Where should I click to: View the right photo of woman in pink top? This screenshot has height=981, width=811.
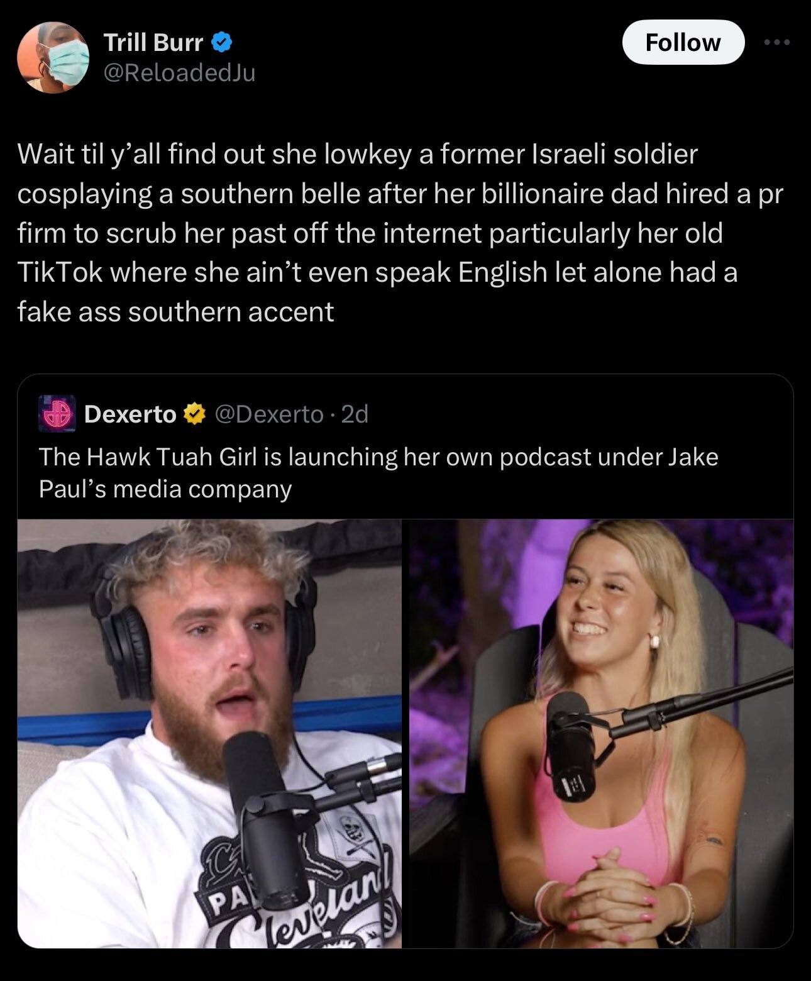[601, 733]
